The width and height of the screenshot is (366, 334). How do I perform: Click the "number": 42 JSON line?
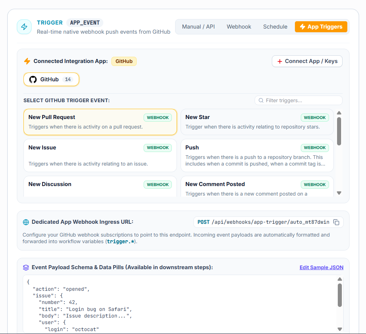58,303
